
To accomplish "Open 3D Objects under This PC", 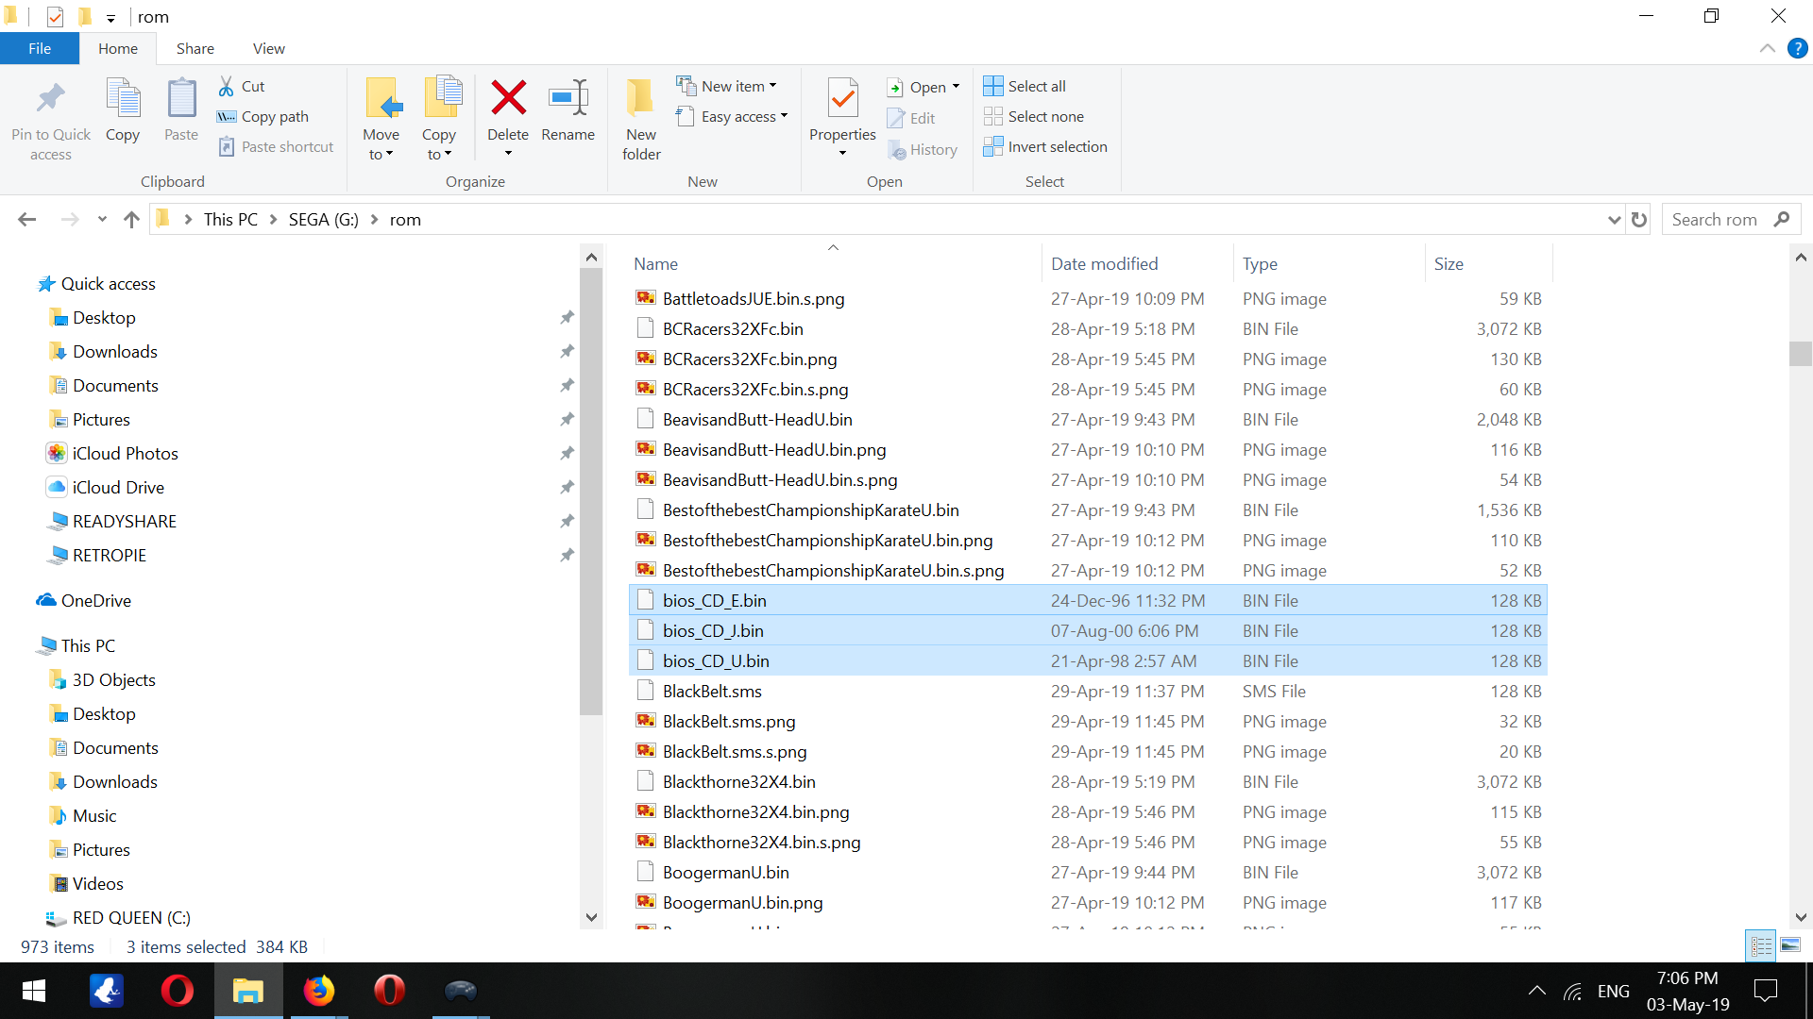I will [x=113, y=680].
